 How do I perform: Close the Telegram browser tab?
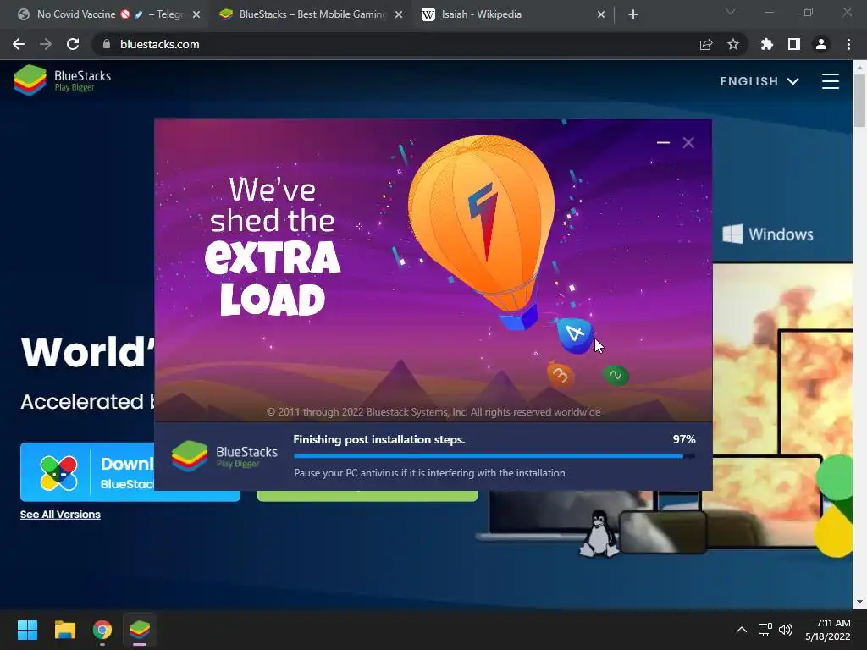click(196, 15)
